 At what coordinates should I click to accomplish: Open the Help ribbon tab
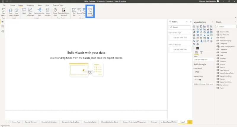click(x=47, y=5)
